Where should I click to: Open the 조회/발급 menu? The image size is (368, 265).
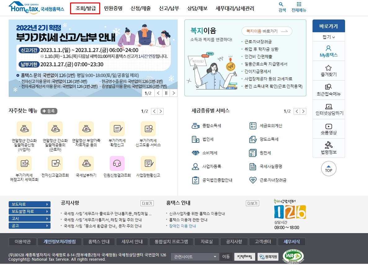(85, 8)
